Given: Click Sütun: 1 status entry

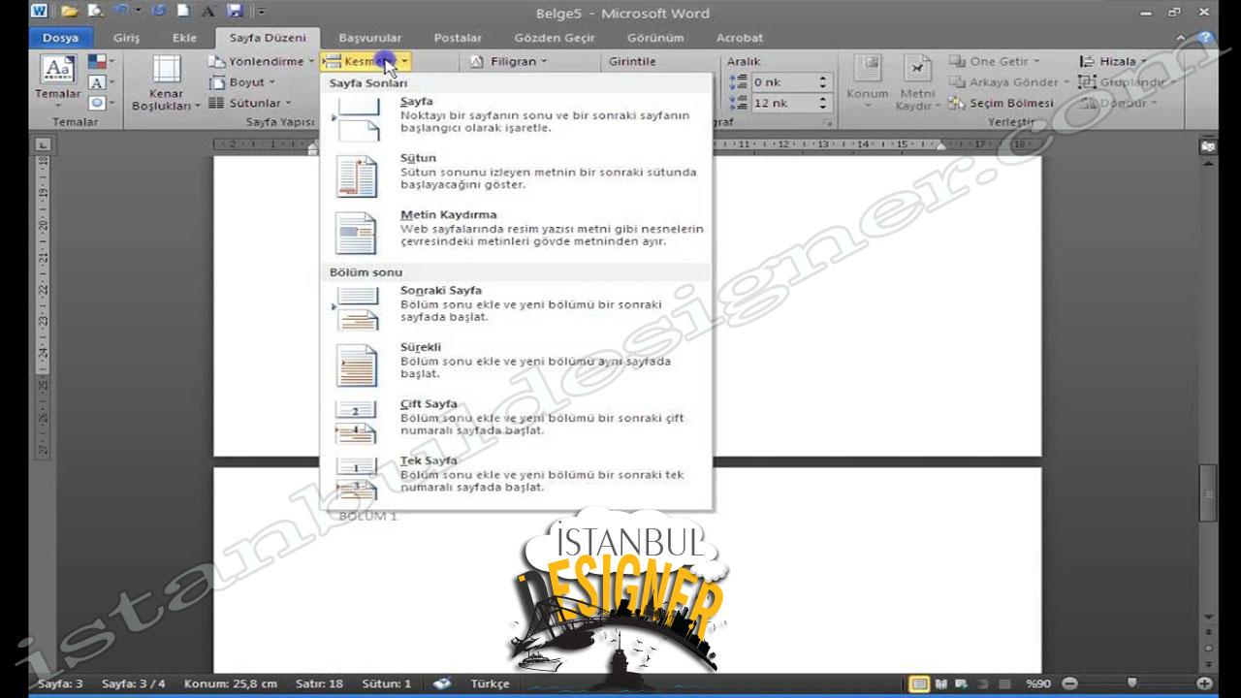Looking at the screenshot, I should click(387, 683).
